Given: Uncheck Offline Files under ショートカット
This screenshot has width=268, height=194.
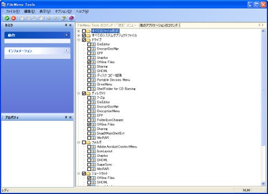Looking at the screenshot, I should (89, 178).
